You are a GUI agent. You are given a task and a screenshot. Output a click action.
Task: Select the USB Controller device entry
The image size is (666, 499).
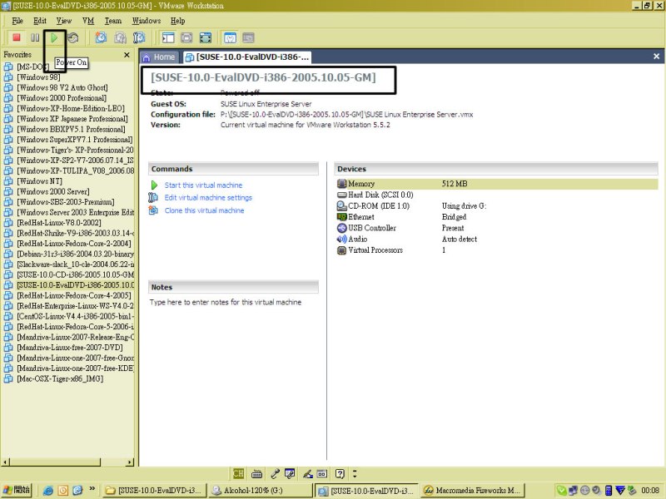pos(366,228)
